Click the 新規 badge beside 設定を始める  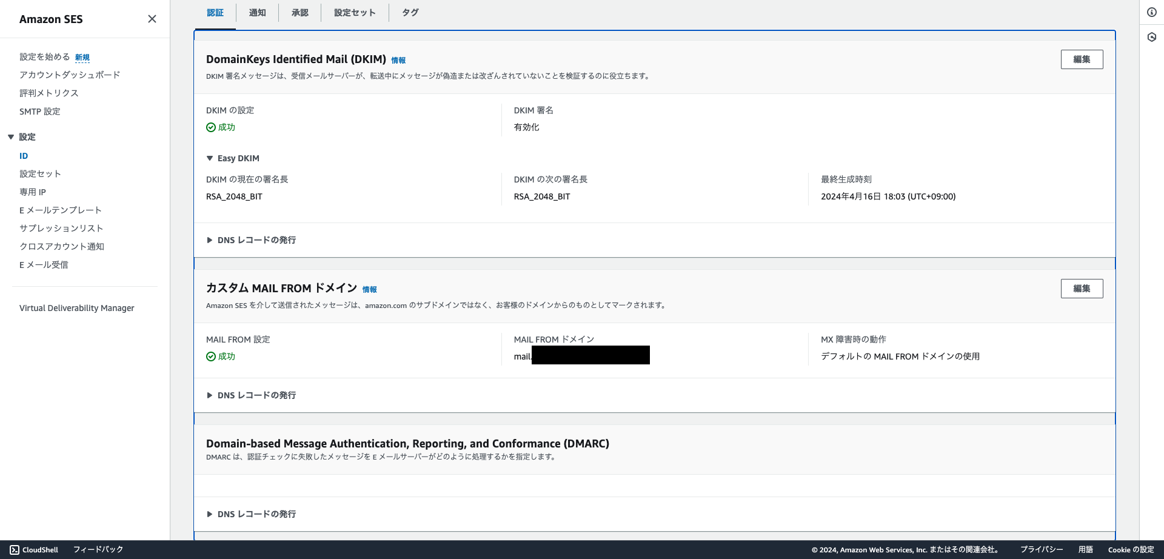[x=82, y=58]
